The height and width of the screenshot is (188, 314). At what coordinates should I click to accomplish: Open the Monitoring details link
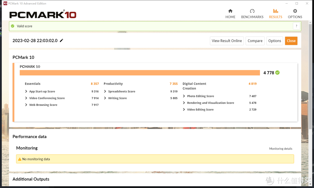tap(281, 149)
